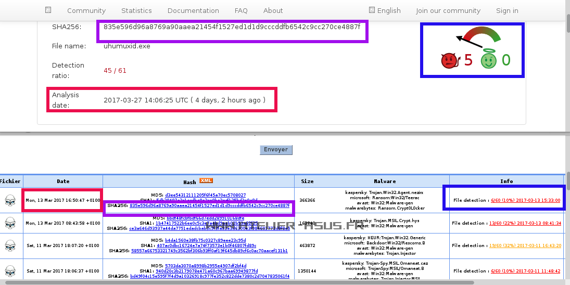
Task: Open the English language selector
Action: coord(384,10)
